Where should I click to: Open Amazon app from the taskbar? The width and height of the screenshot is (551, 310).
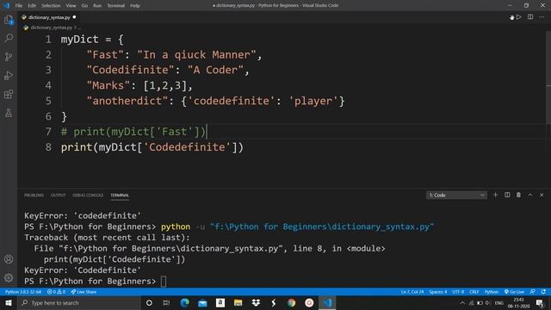tap(220, 302)
